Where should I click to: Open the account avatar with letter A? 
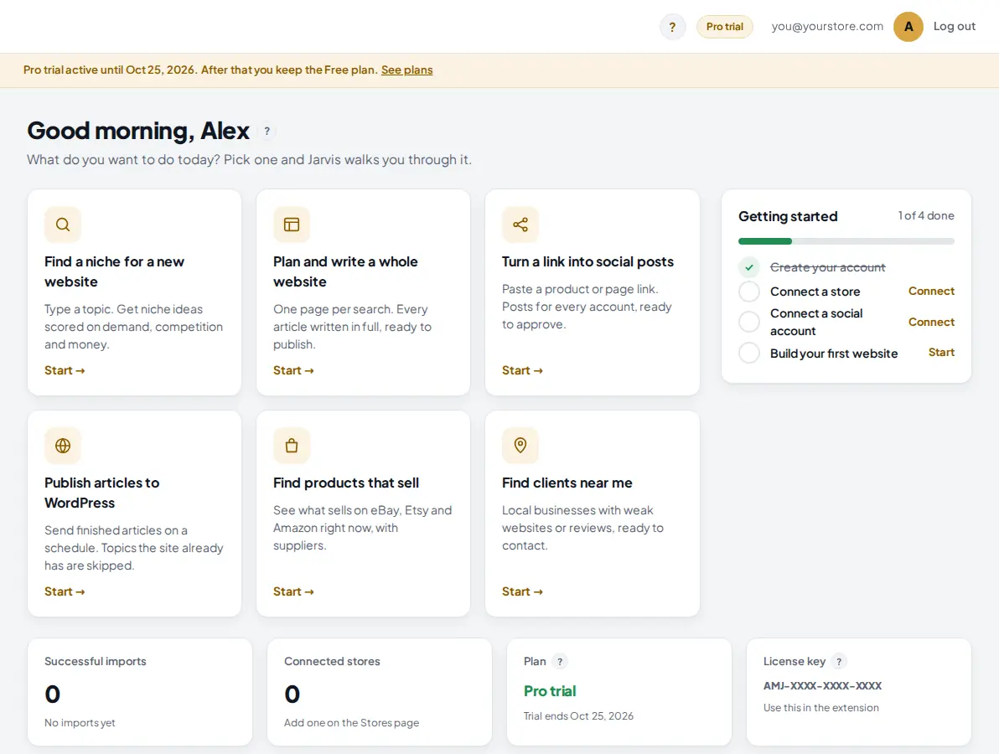tap(908, 27)
